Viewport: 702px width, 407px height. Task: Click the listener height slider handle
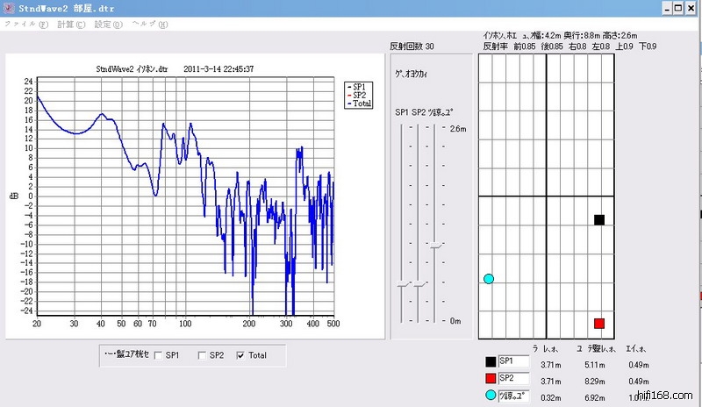coord(434,245)
